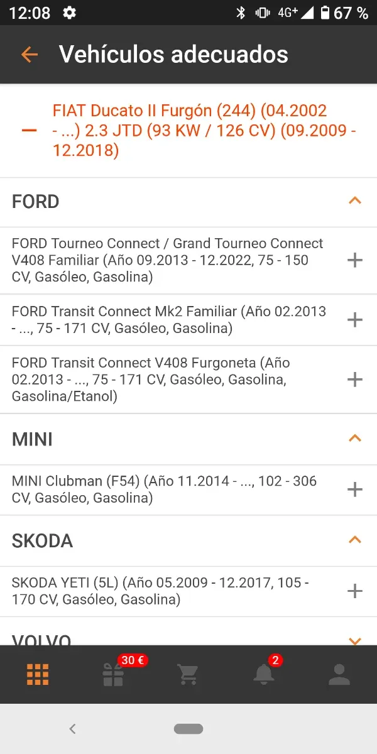Collapse the MINI brand section
The height and width of the screenshot is (754, 377).
click(355, 439)
